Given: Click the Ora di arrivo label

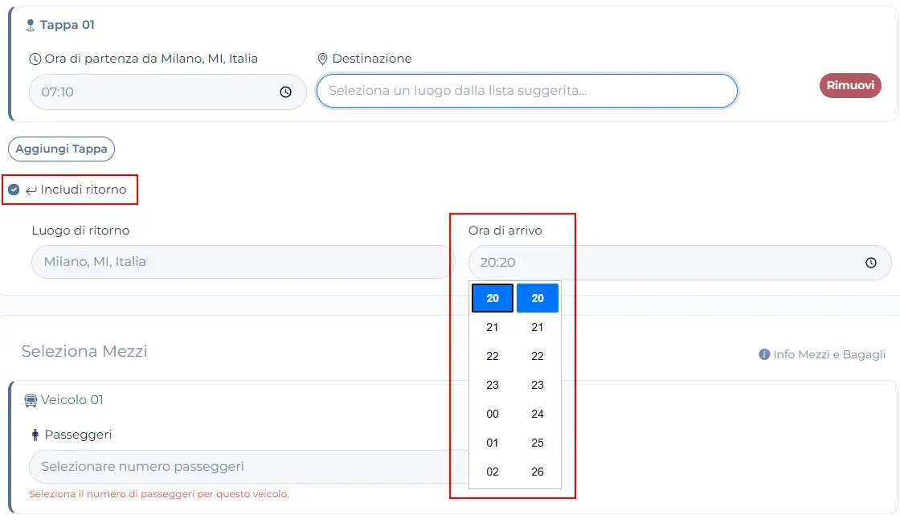Looking at the screenshot, I should pos(505,231).
